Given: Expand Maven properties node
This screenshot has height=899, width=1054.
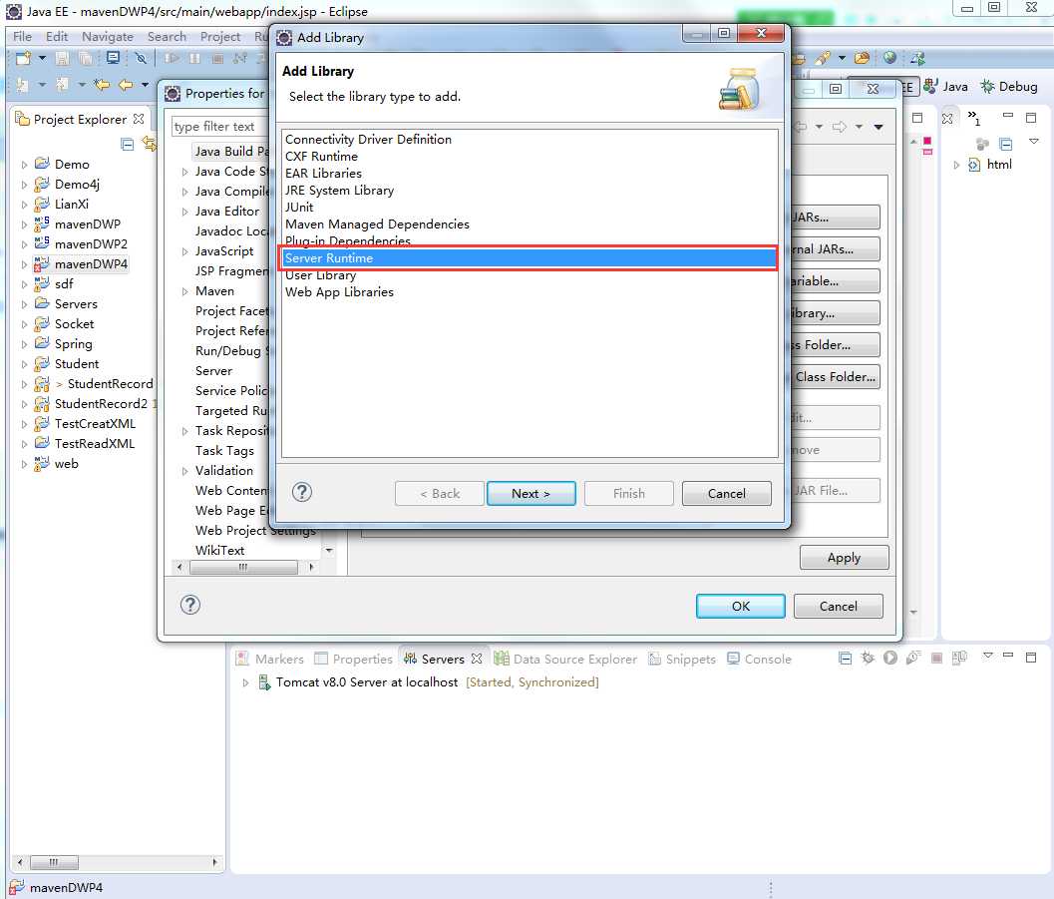Looking at the screenshot, I should tap(184, 291).
